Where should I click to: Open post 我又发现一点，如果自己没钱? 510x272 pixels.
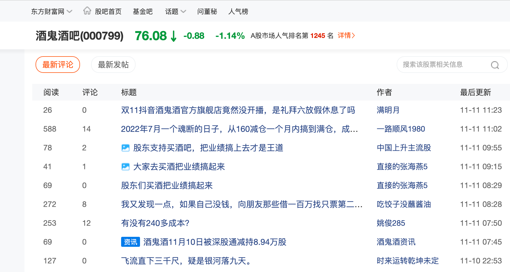tap(242, 204)
